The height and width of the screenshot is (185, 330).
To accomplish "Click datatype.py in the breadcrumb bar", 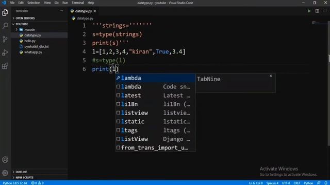I will coord(85,18).
